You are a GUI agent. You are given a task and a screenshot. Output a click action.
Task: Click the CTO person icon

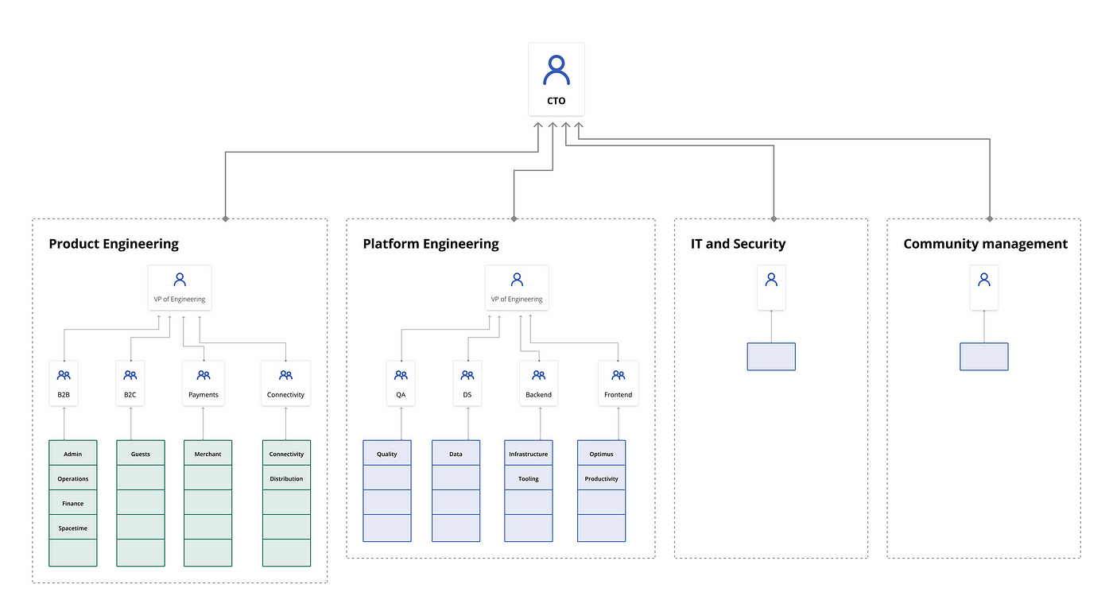coord(556,71)
